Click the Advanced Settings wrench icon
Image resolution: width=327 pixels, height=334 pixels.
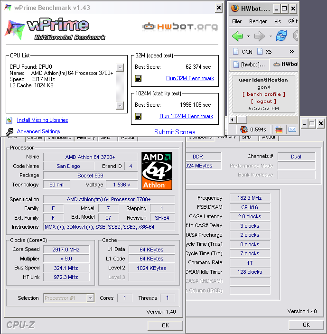click(9, 131)
